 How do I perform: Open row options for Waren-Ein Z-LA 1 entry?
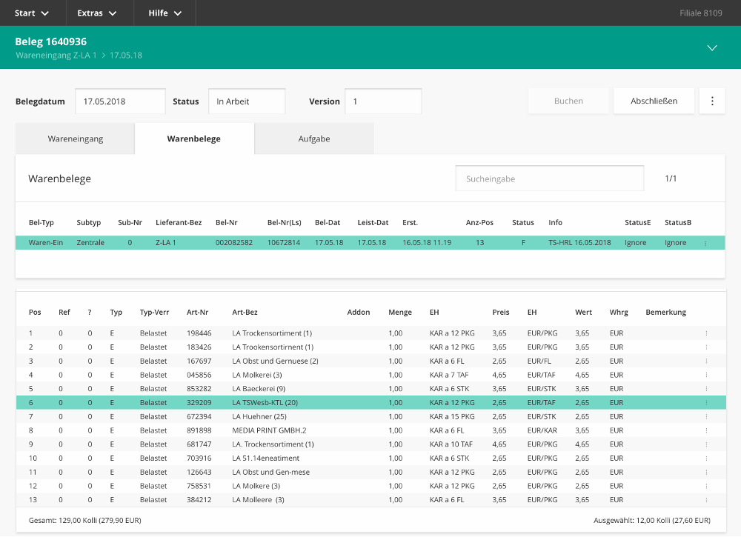coord(705,243)
